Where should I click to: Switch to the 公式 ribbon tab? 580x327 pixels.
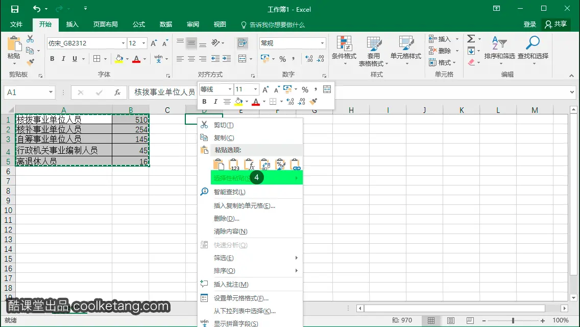point(139,25)
